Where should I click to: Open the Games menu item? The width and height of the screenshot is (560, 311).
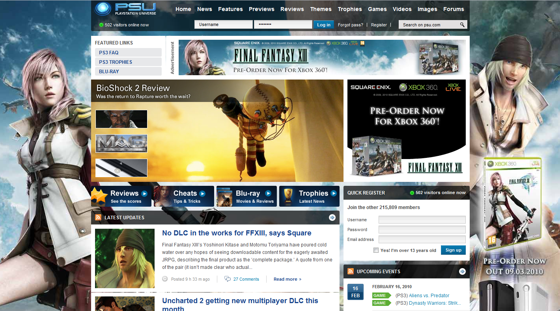[377, 9]
